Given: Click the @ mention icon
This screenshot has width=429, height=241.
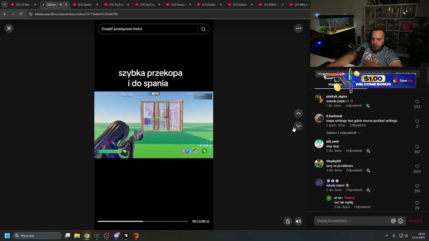Looking at the screenshot, I should pos(393,221).
